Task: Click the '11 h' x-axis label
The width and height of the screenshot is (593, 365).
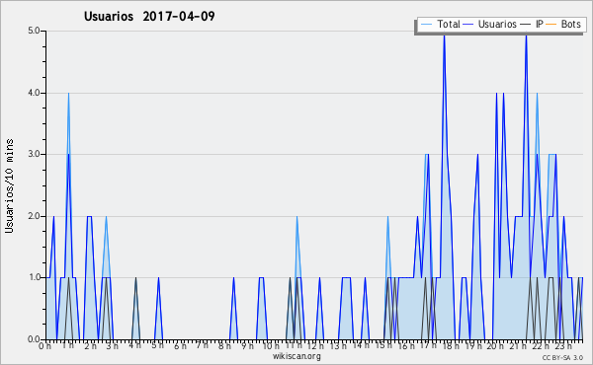Action: click(294, 345)
